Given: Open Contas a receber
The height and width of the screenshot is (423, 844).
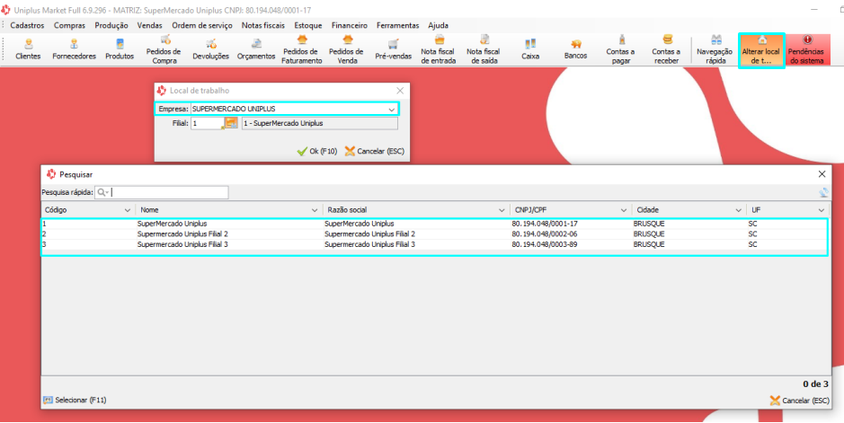Looking at the screenshot, I should (666, 49).
